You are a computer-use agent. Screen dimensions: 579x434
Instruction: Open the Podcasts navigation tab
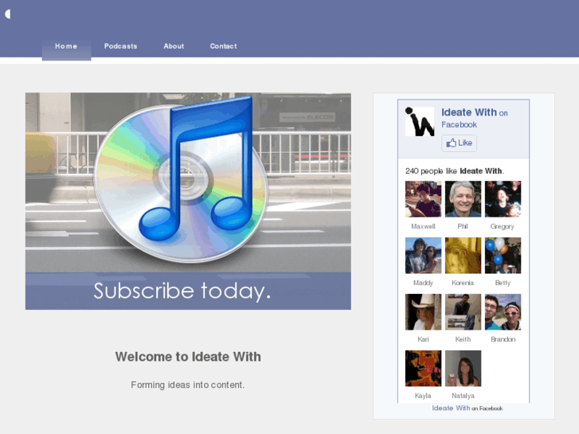point(121,46)
